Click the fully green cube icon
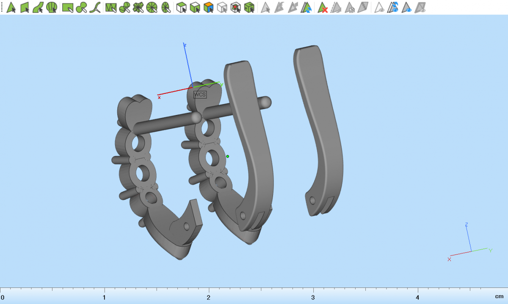Viewport: 508px width, 304px height. [x=250, y=7]
